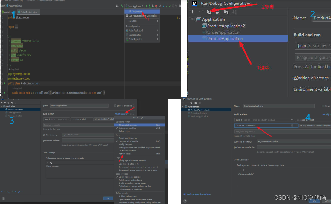Click the copy configuration icon in the -Dserver.port dialog

192,103
